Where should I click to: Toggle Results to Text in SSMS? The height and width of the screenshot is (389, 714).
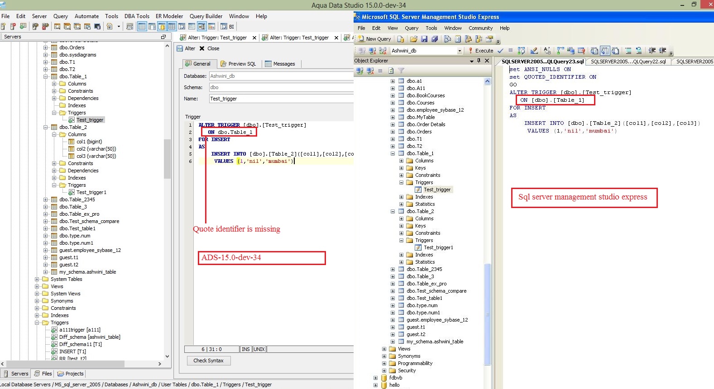tap(594, 51)
